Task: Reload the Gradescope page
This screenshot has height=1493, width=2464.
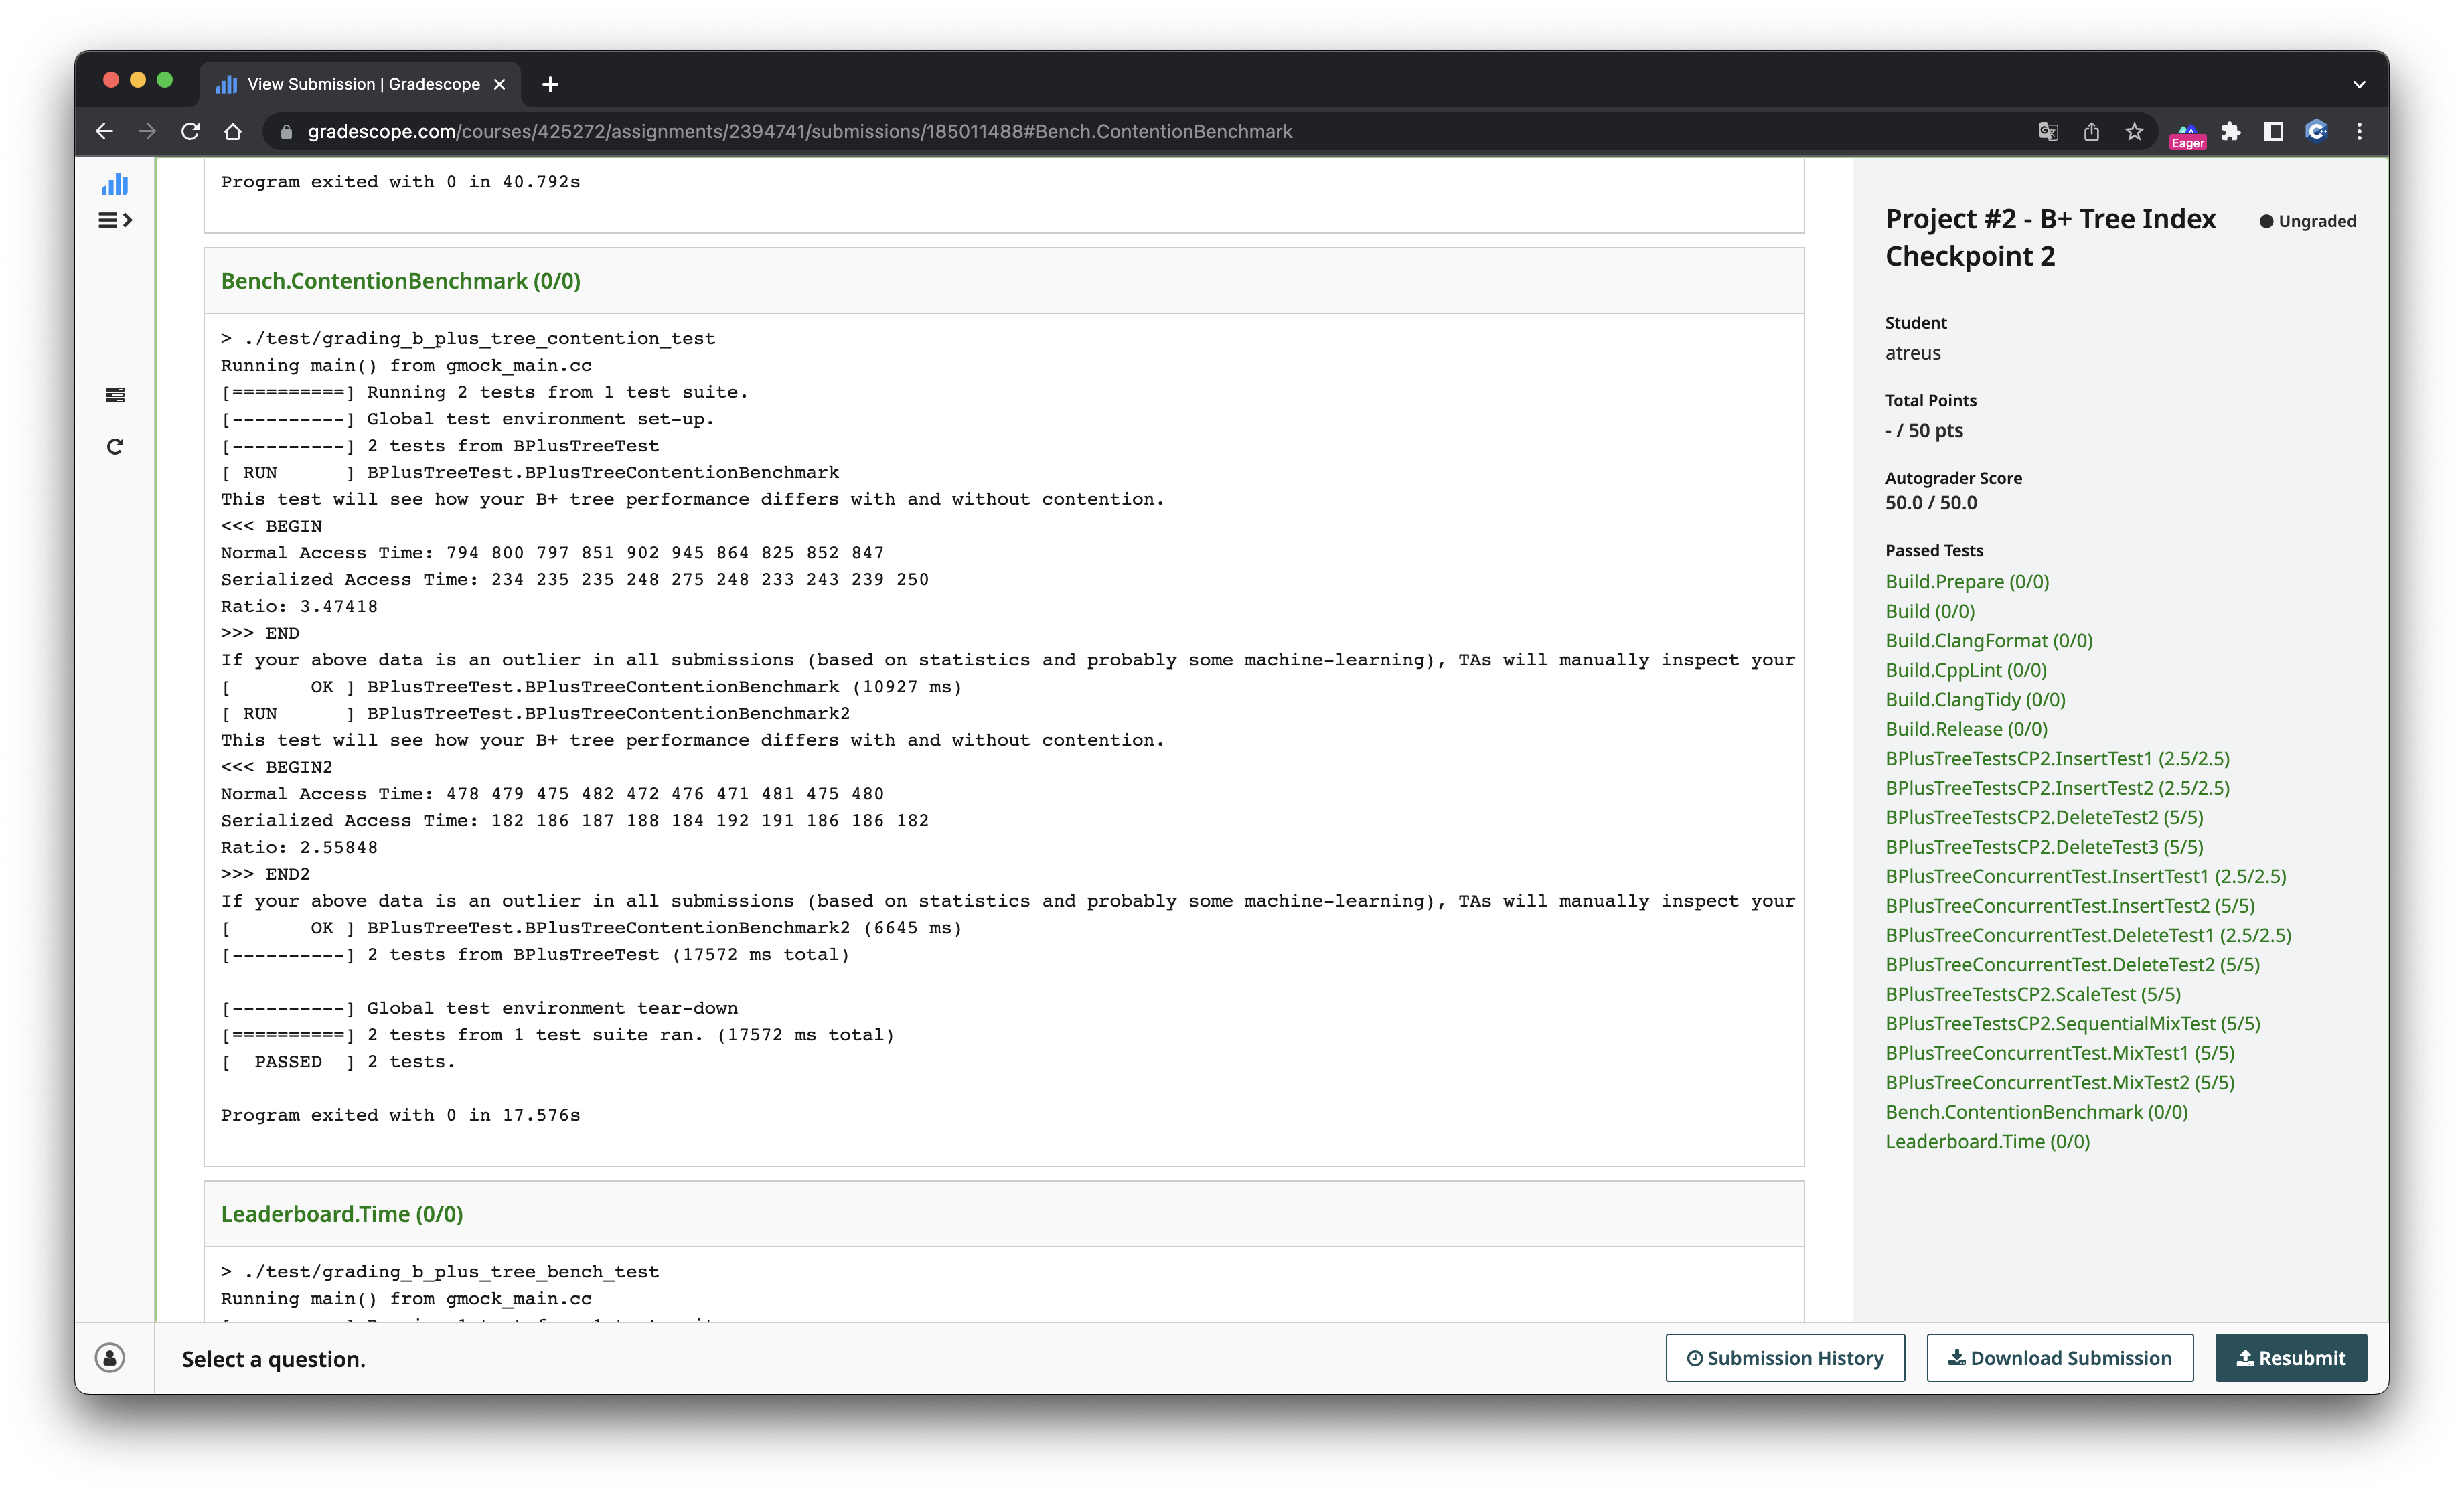Action: coord(190,131)
